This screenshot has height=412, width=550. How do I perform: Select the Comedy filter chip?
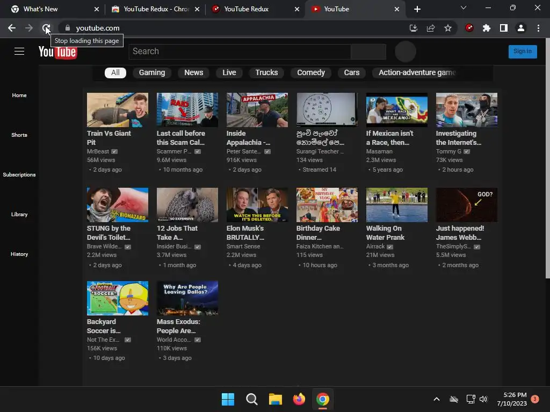[311, 72]
